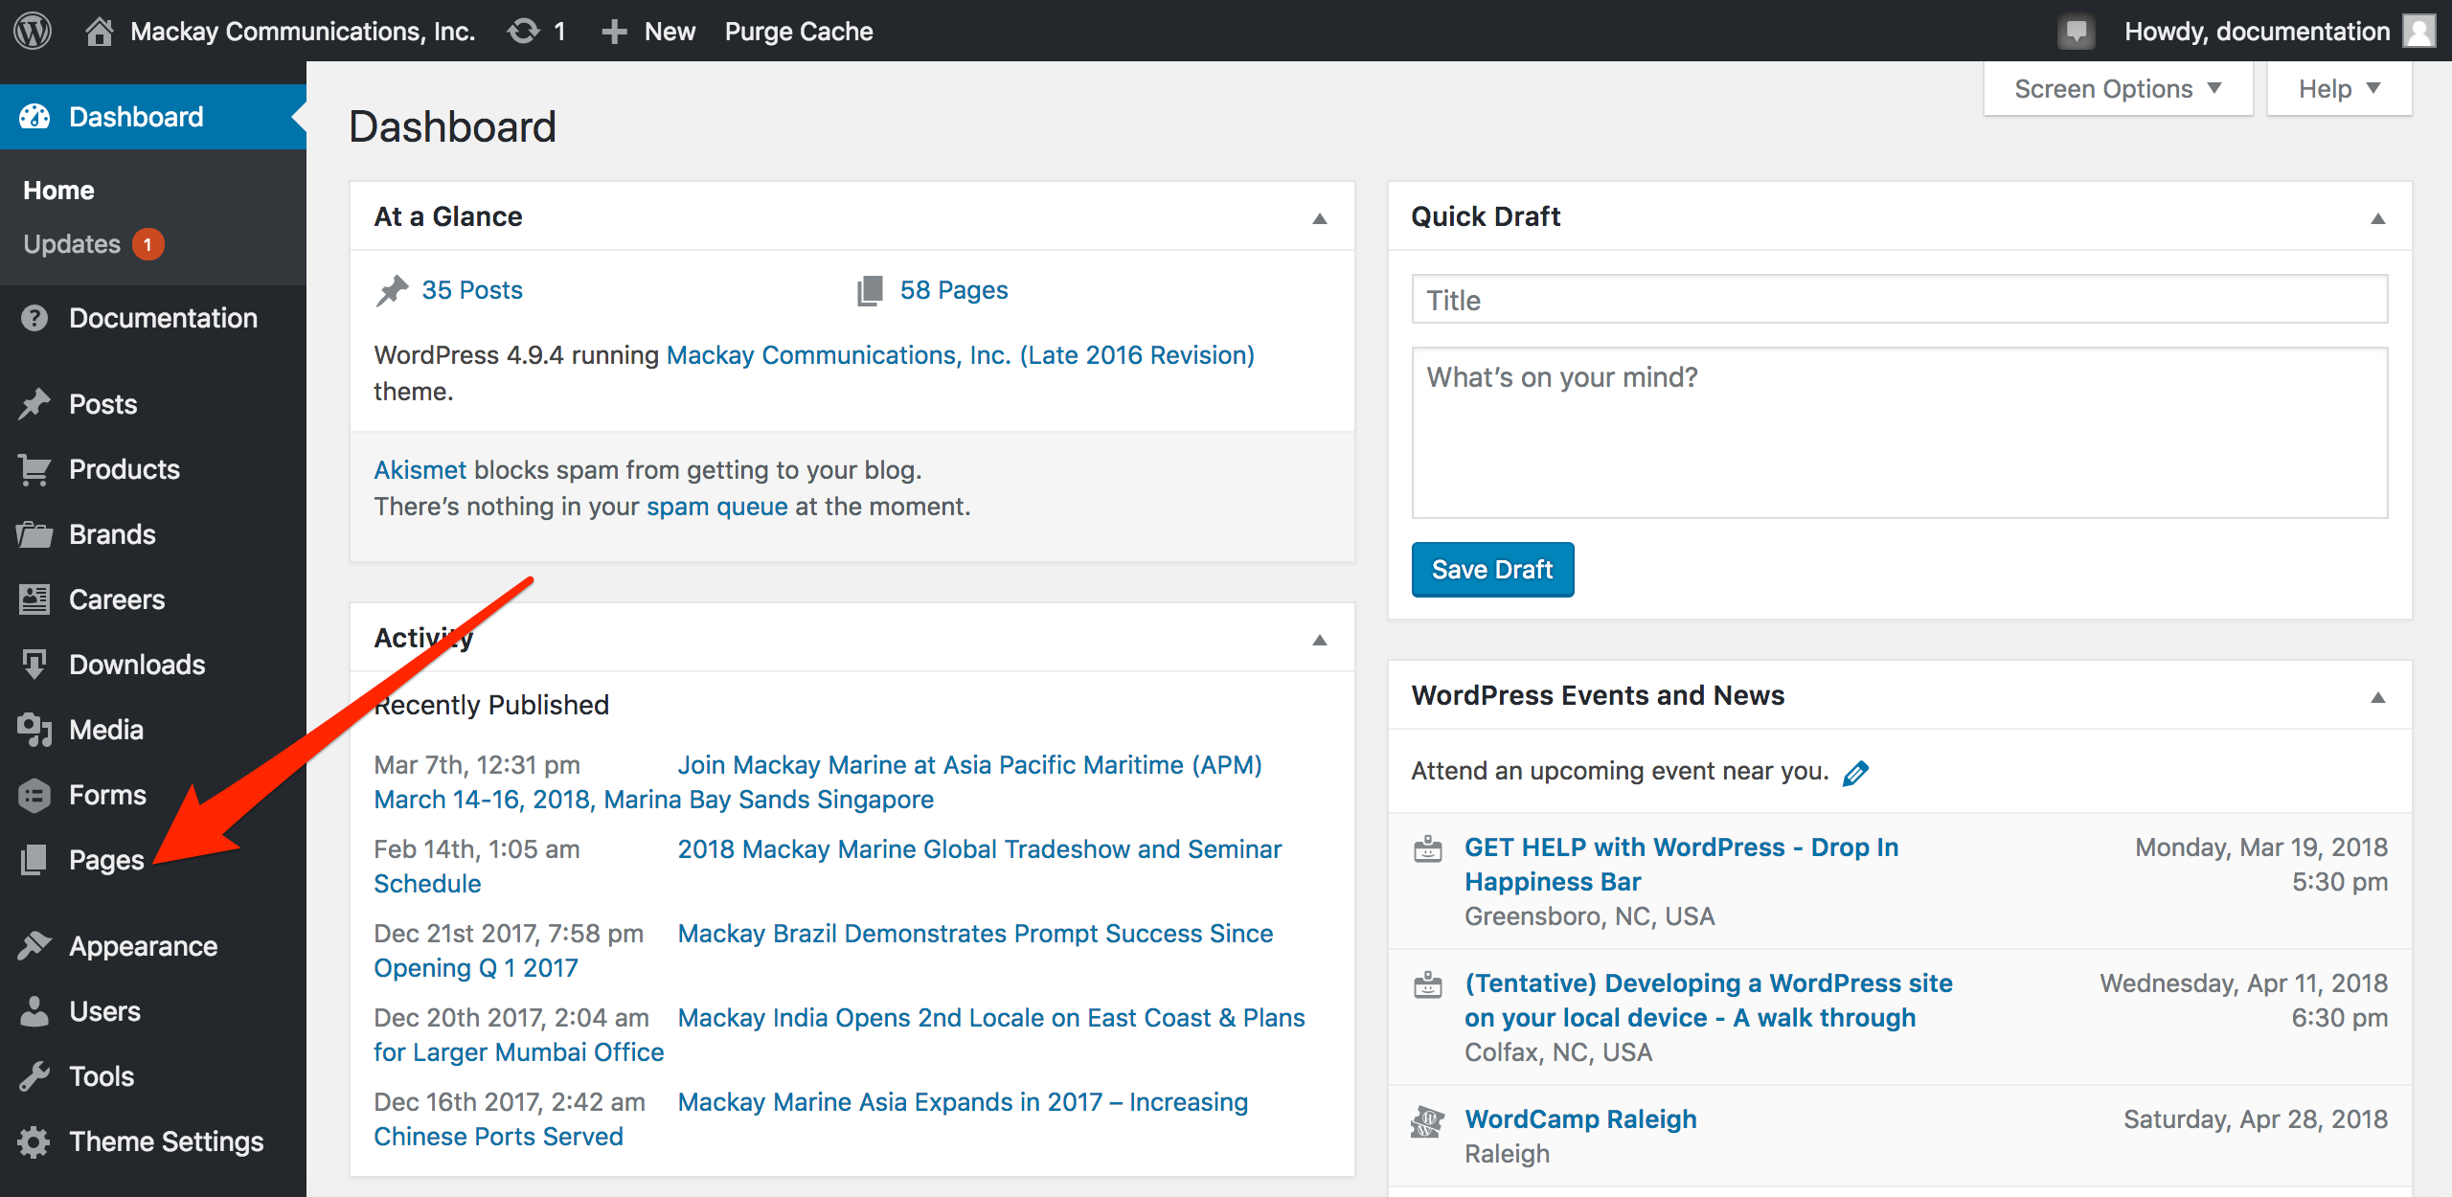Click the user avatar next to Howdy
Image resolution: width=2452 pixels, height=1197 pixels.
[2420, 31]
